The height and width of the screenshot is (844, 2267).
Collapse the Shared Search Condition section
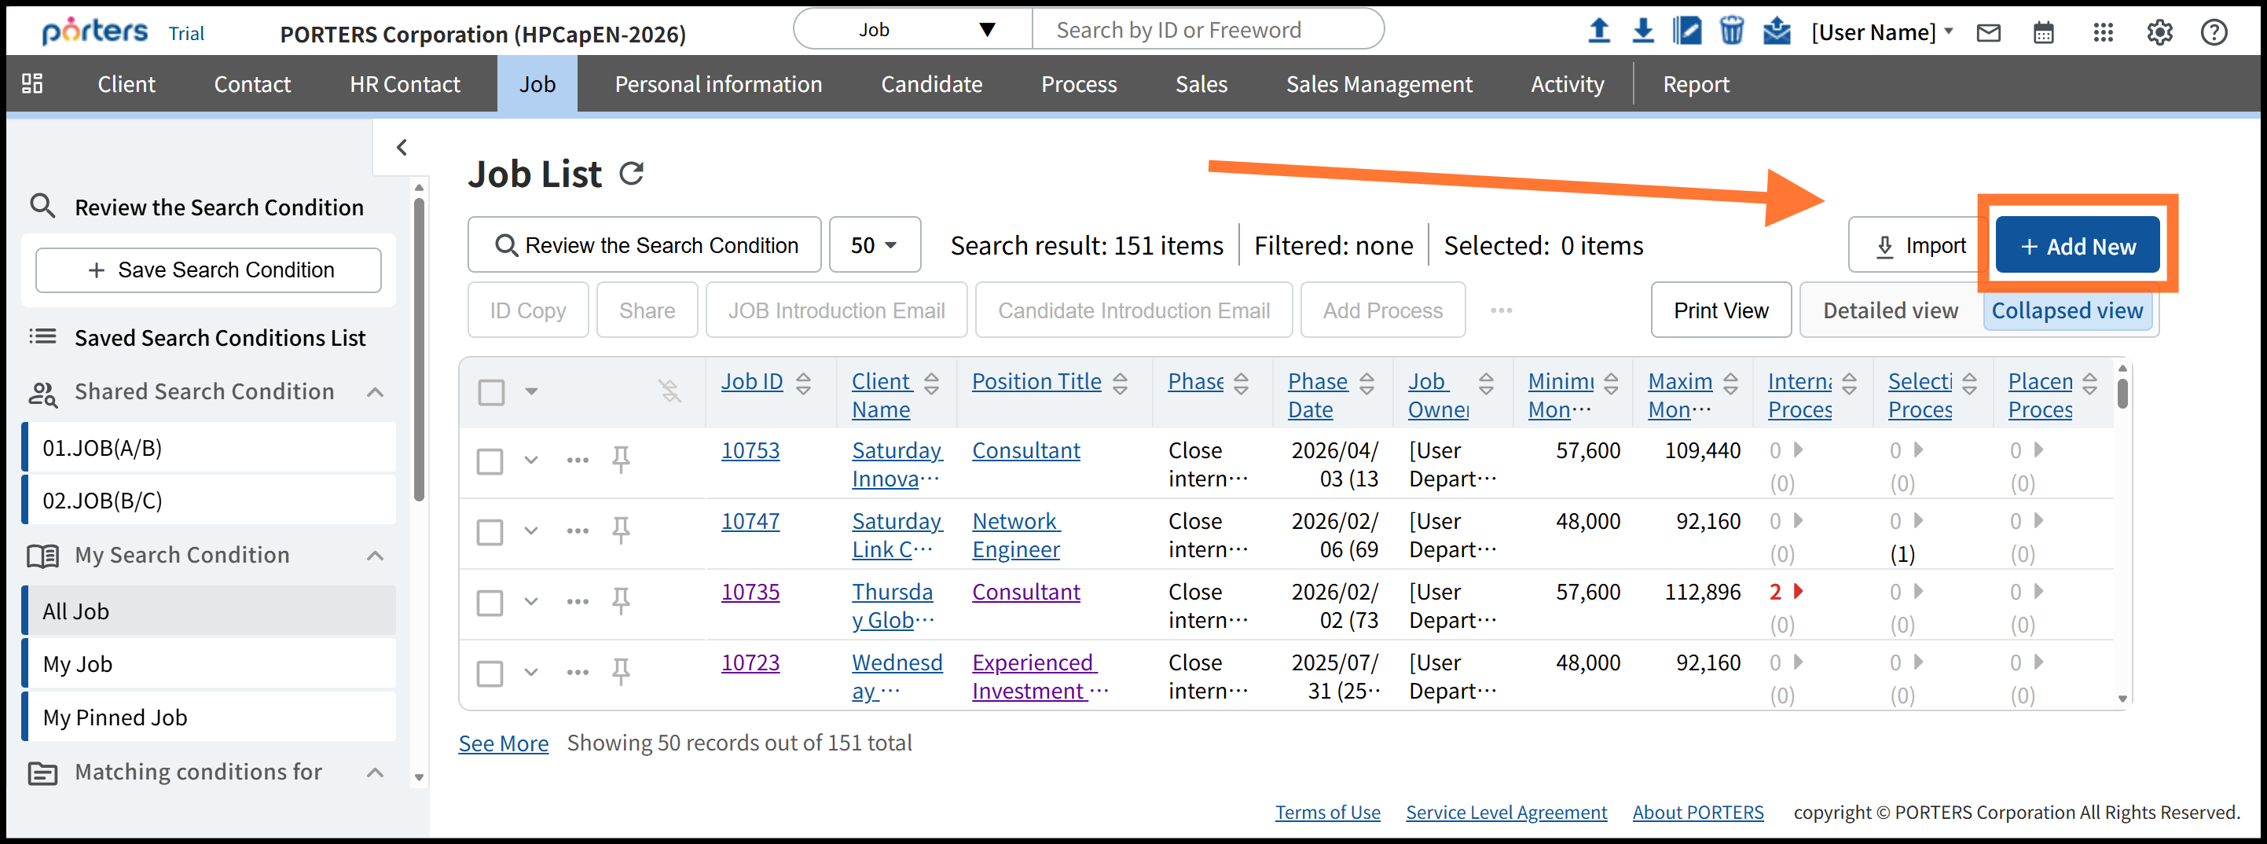[x=375, y=391]
